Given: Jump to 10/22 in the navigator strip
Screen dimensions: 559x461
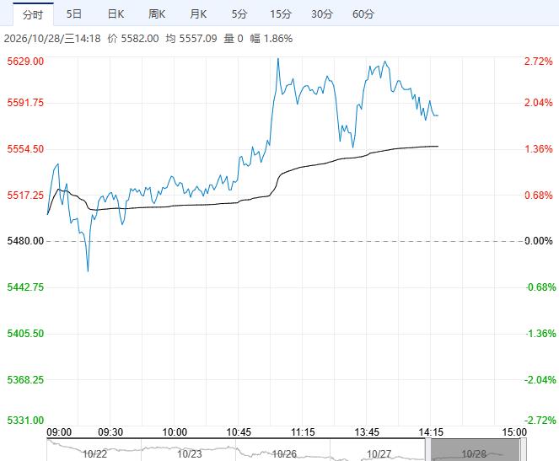Looking at the screenshot, I should [x=94, y=454].
